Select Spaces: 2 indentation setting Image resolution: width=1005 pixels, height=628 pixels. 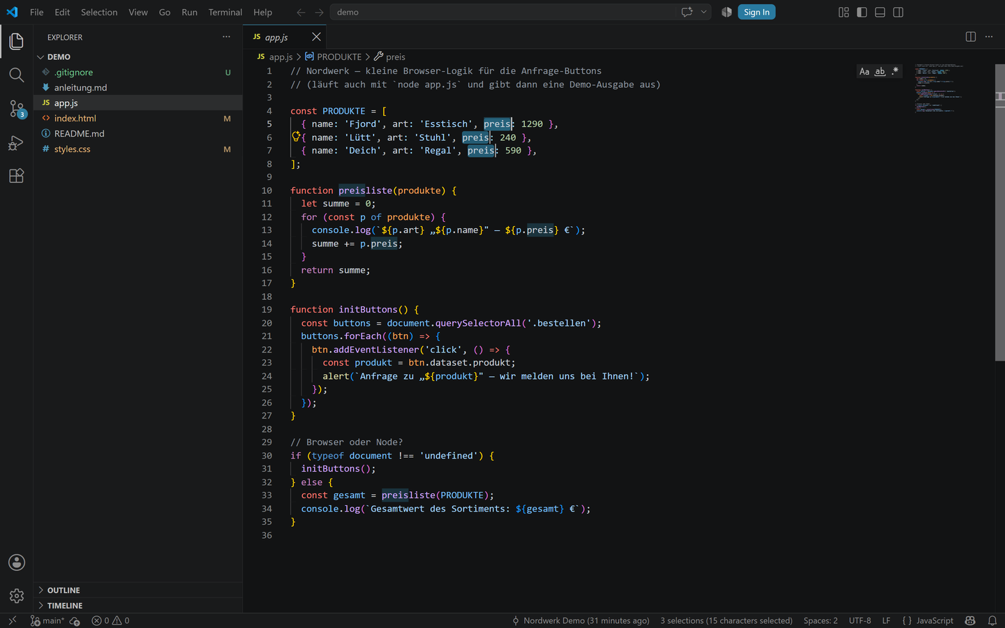pos(821,620)
